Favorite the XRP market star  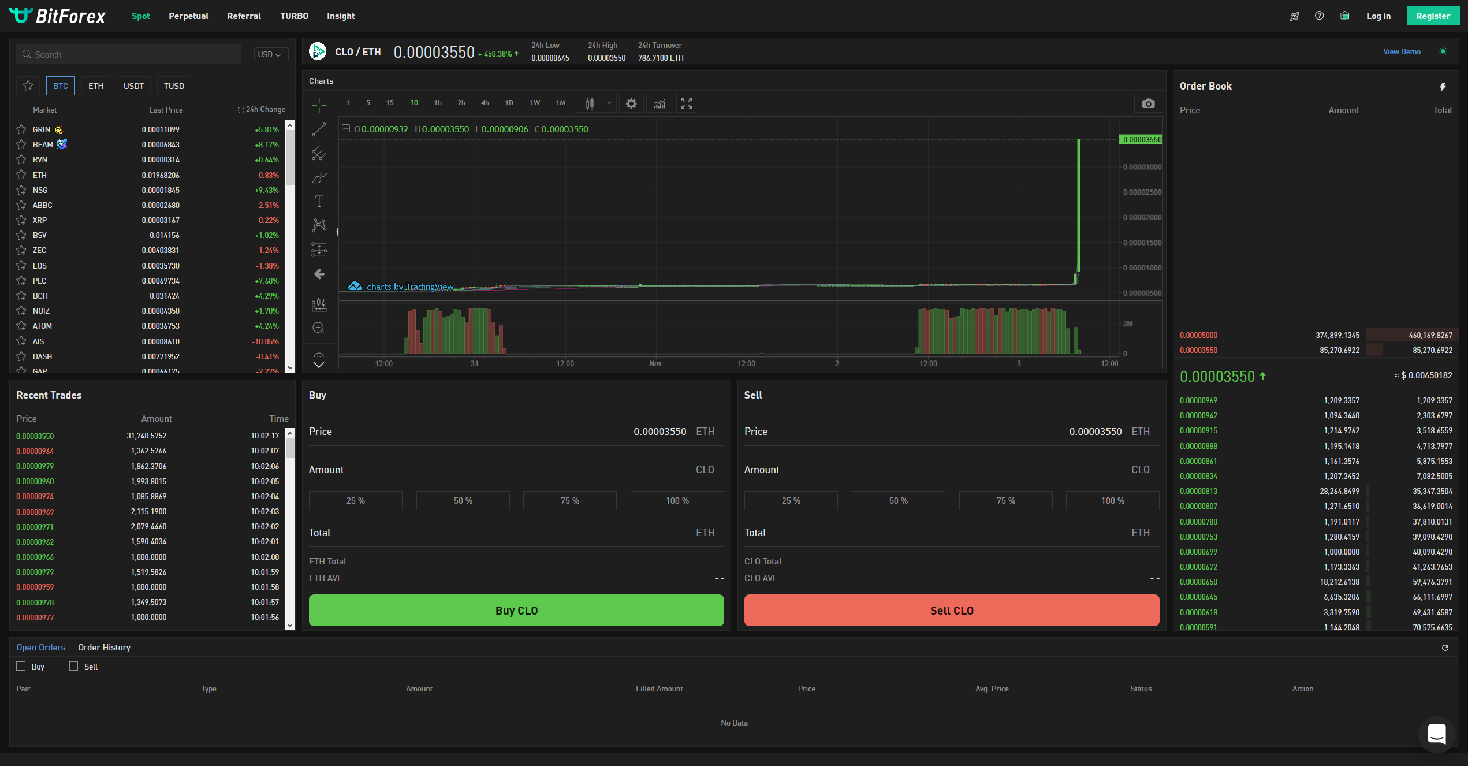tap(21, 220)
